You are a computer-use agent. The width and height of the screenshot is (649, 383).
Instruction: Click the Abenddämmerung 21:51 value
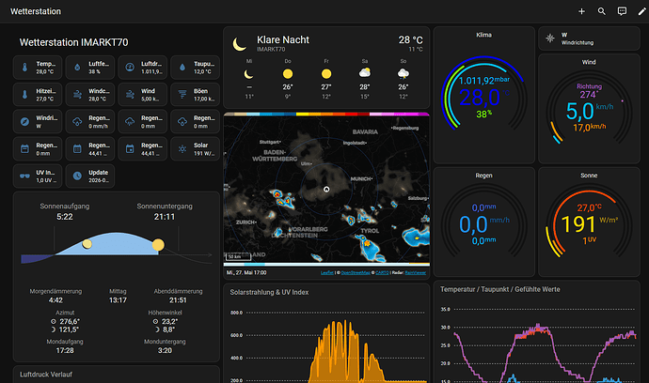coord(178,300)
